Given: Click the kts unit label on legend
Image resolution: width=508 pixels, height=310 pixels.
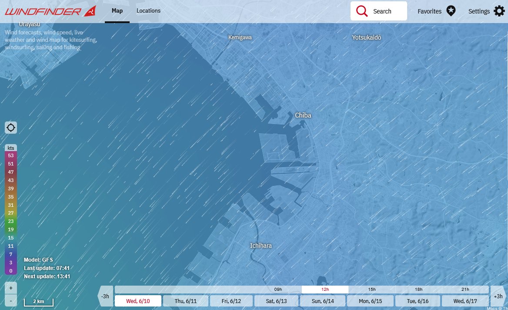Looking at the screenshot, I should coord(11,148).
